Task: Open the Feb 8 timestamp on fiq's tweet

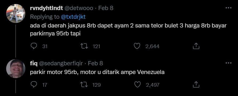Action: (95, 63)
